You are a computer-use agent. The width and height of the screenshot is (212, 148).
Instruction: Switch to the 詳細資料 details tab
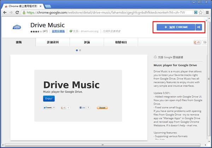[53, 42]
